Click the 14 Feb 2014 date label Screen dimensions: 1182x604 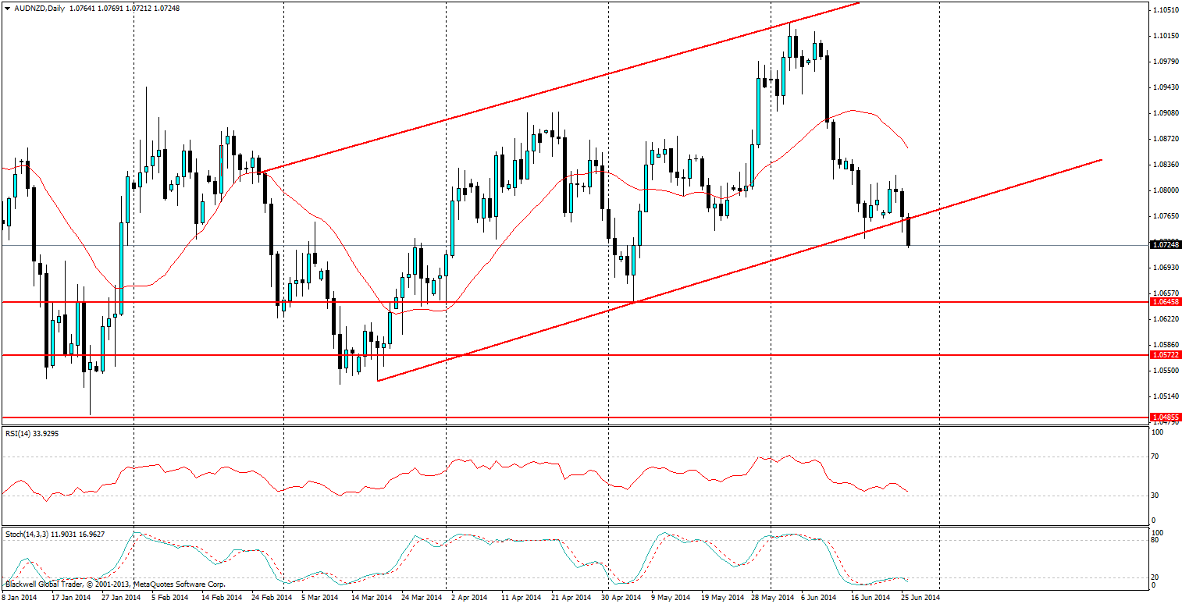220,598
